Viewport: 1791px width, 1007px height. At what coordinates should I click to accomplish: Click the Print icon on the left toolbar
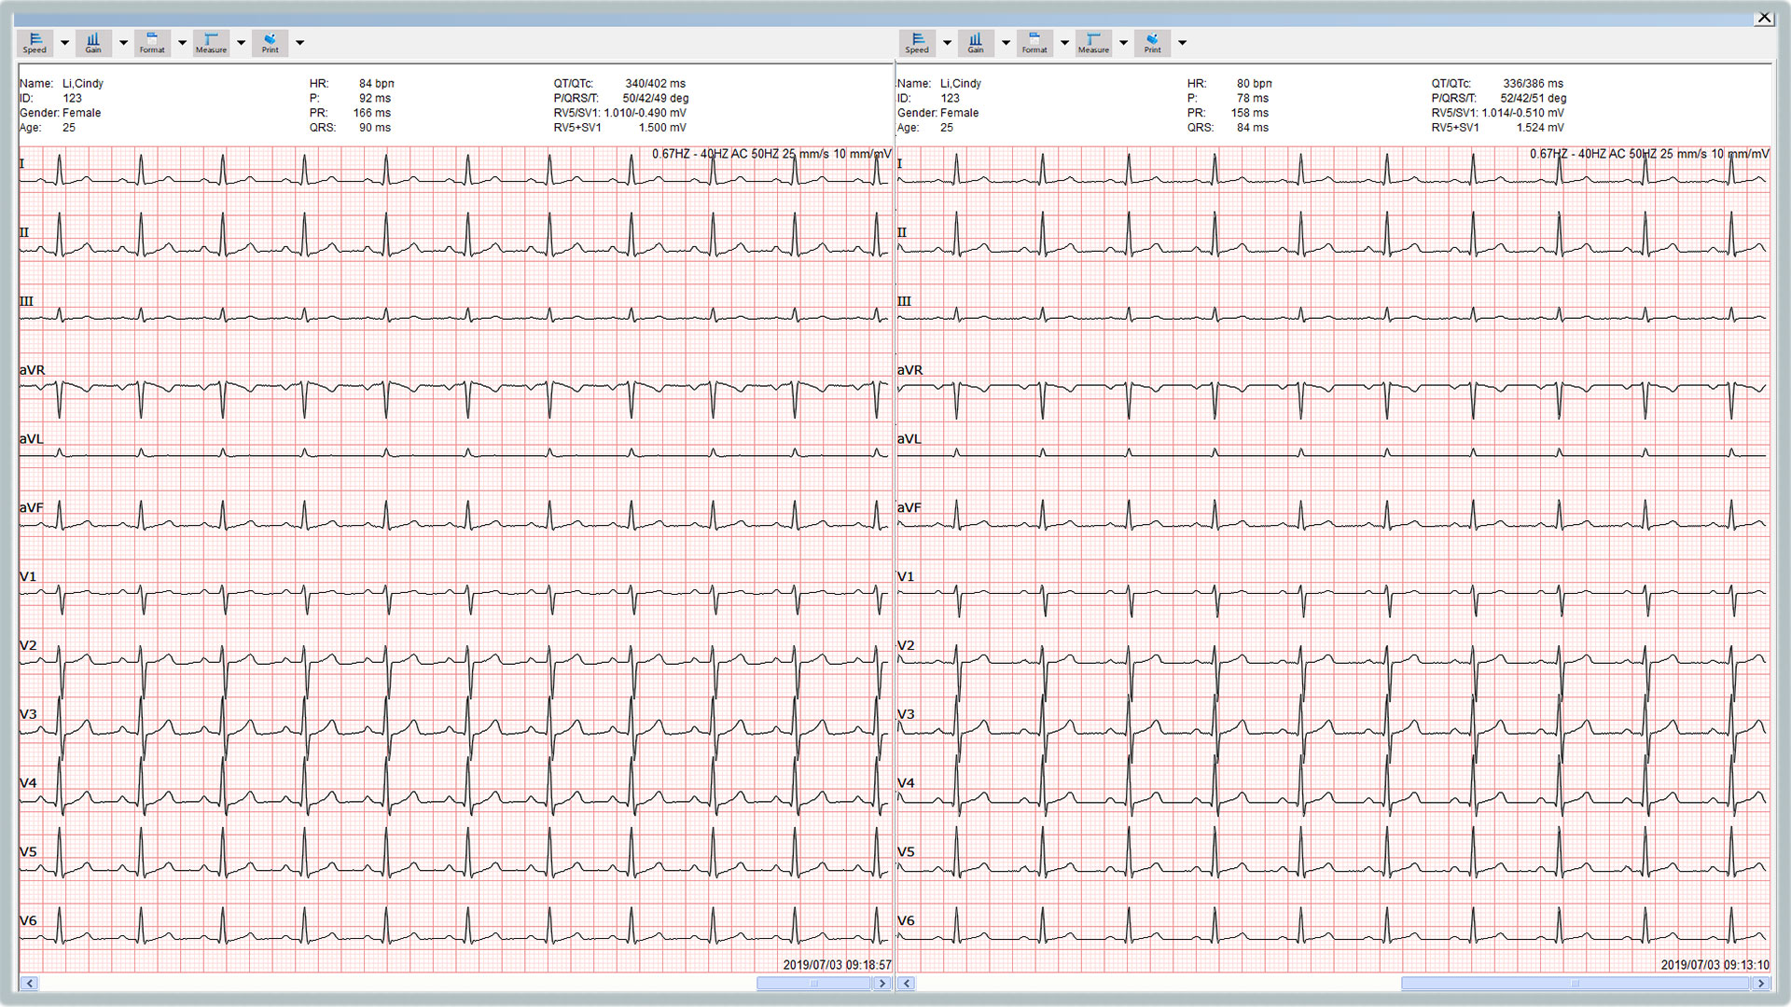click(x=270, y=42)
